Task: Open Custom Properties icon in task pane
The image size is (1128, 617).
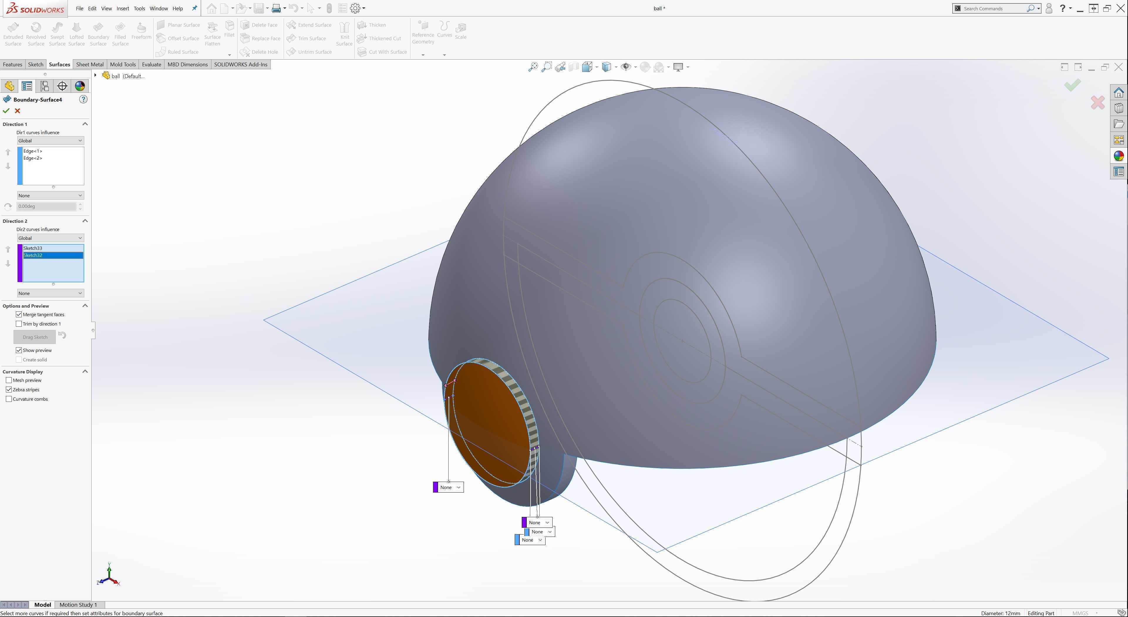Action: 1119,172
